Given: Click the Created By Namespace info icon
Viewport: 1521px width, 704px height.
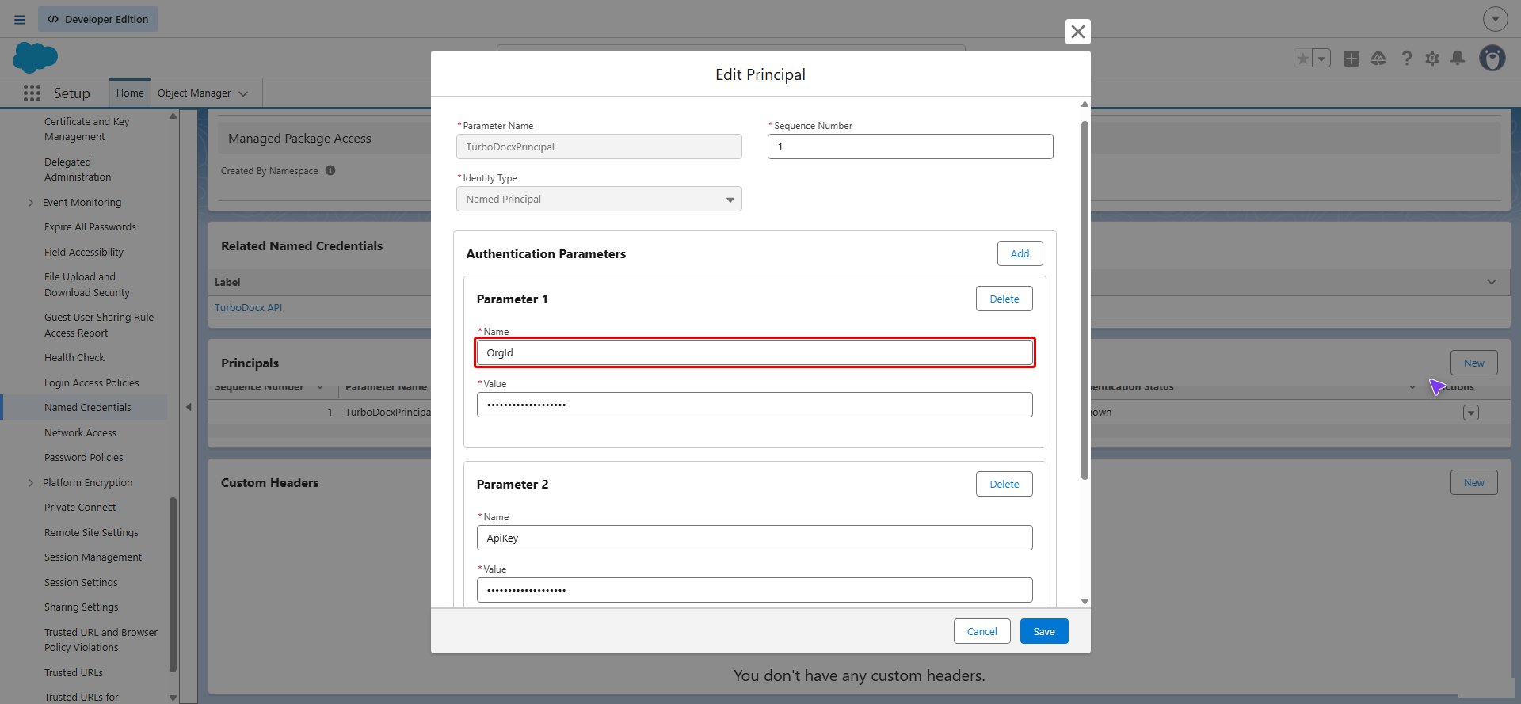Looking at the screenshot, I should click(x=330, y=170).
